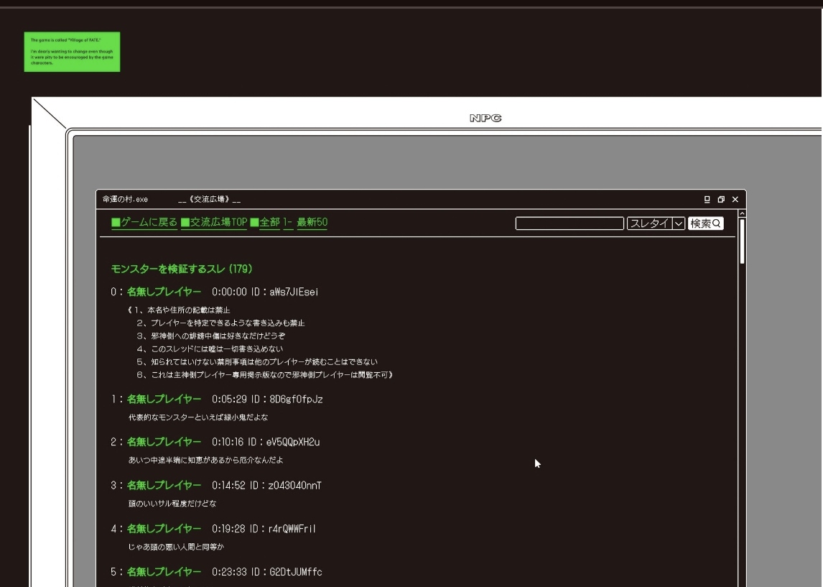
Task: Click post text 頭のいいサル程度だけどな
Action: (172, 504)
